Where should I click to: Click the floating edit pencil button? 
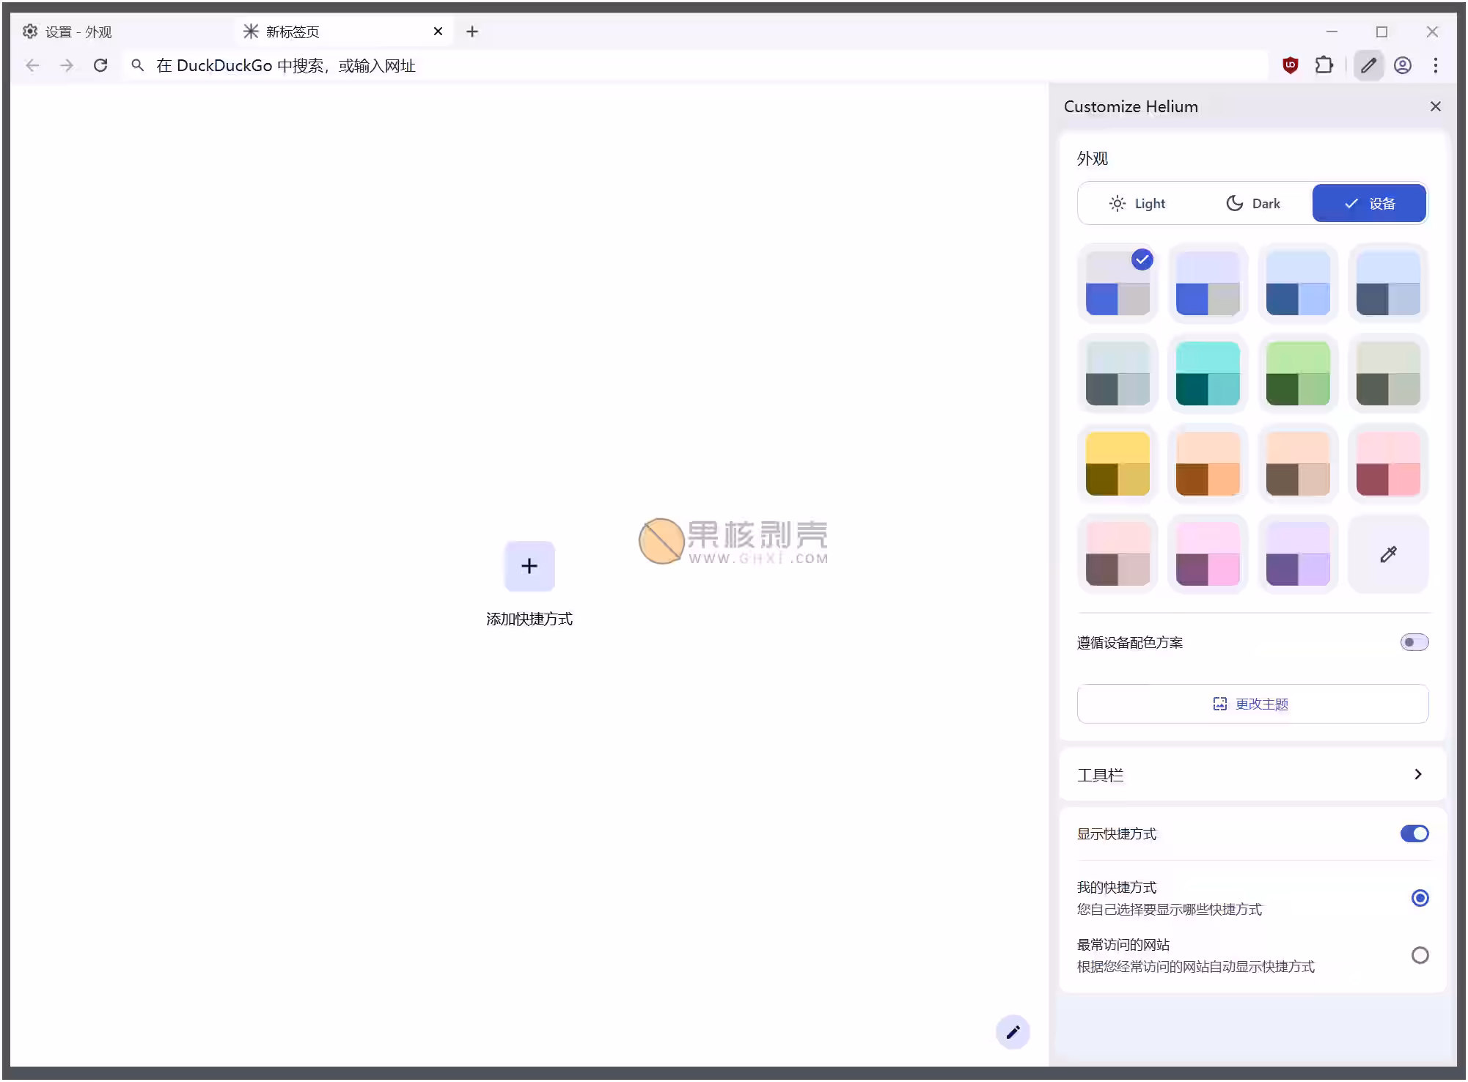pos(1013,1032)
